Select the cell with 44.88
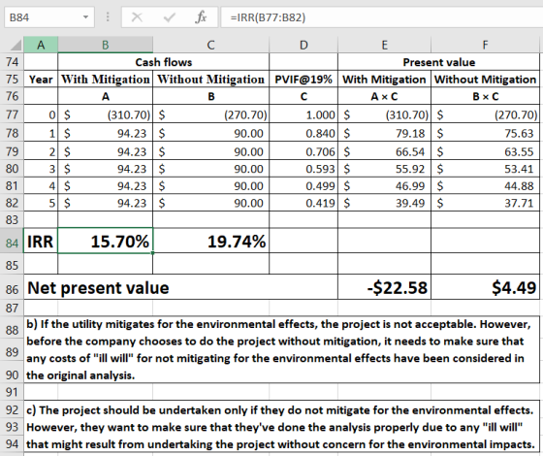Viewport: 543px width, 456px height. point(485,185)
